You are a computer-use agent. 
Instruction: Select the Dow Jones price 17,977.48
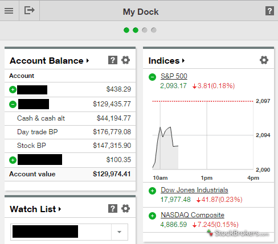tap(175, 200)
